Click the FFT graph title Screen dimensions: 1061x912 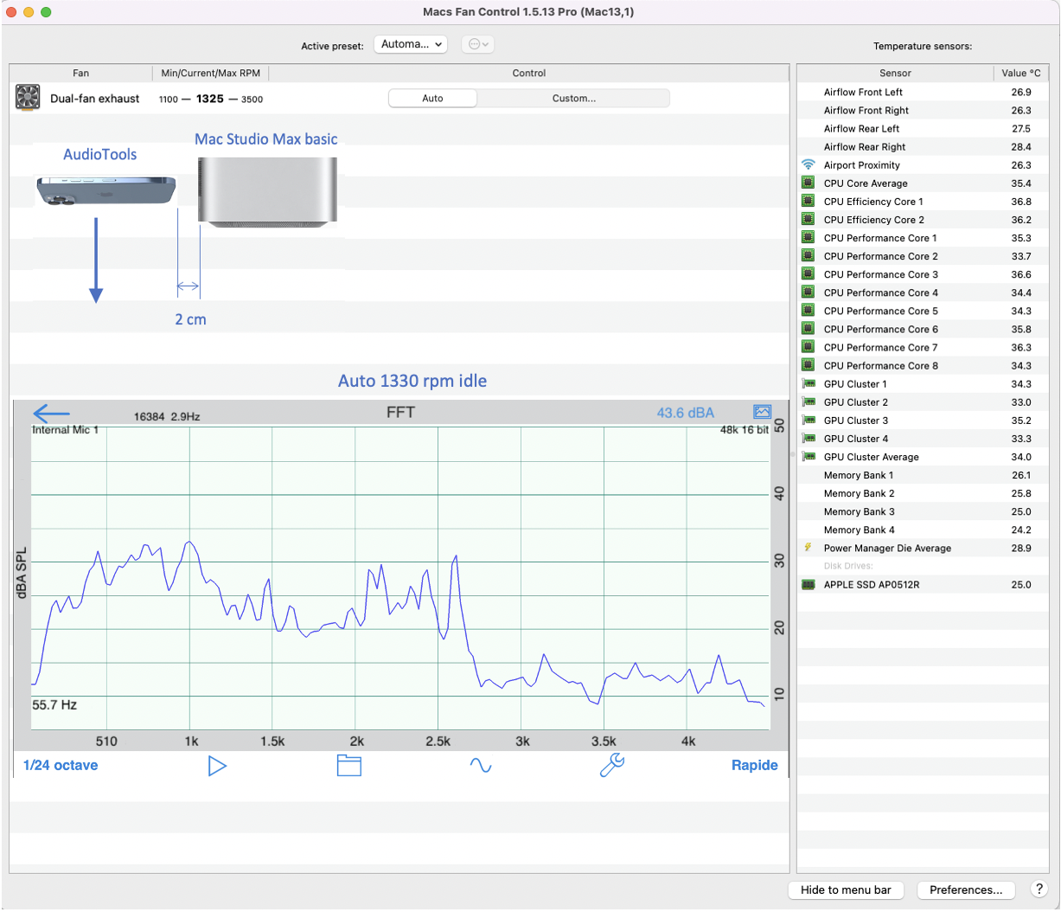tap(400, 412)
